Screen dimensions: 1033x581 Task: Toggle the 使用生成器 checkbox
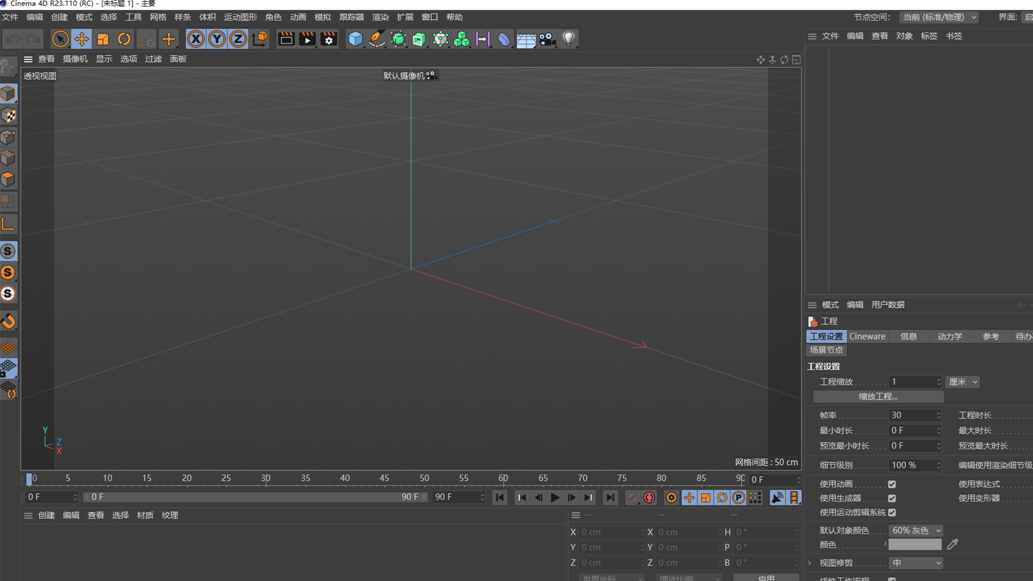pyautogui.click(x=892, y=498)
